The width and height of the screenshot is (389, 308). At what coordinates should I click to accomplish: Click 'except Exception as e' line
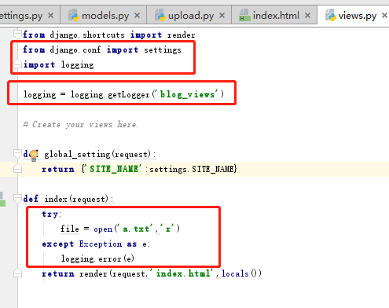coord(96,244)
